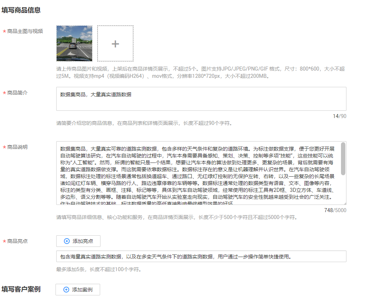Click the hint about 500 to 5000 characters
Viewport: 378px width, 299px height.
pos(177,217)
